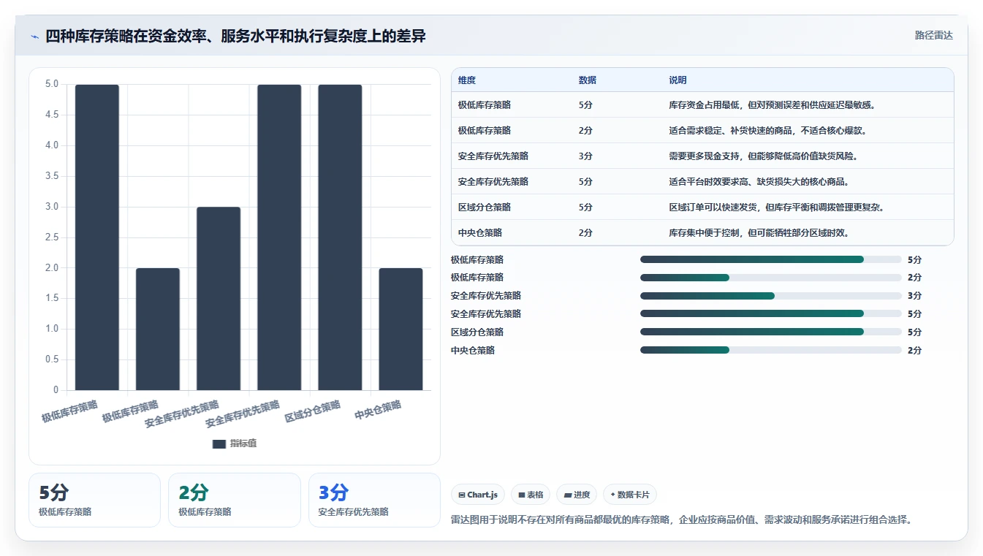Click the 中央仓策略 label in the progress list
The height and width of the screenshot is (556, 983).
coord(473,351)
